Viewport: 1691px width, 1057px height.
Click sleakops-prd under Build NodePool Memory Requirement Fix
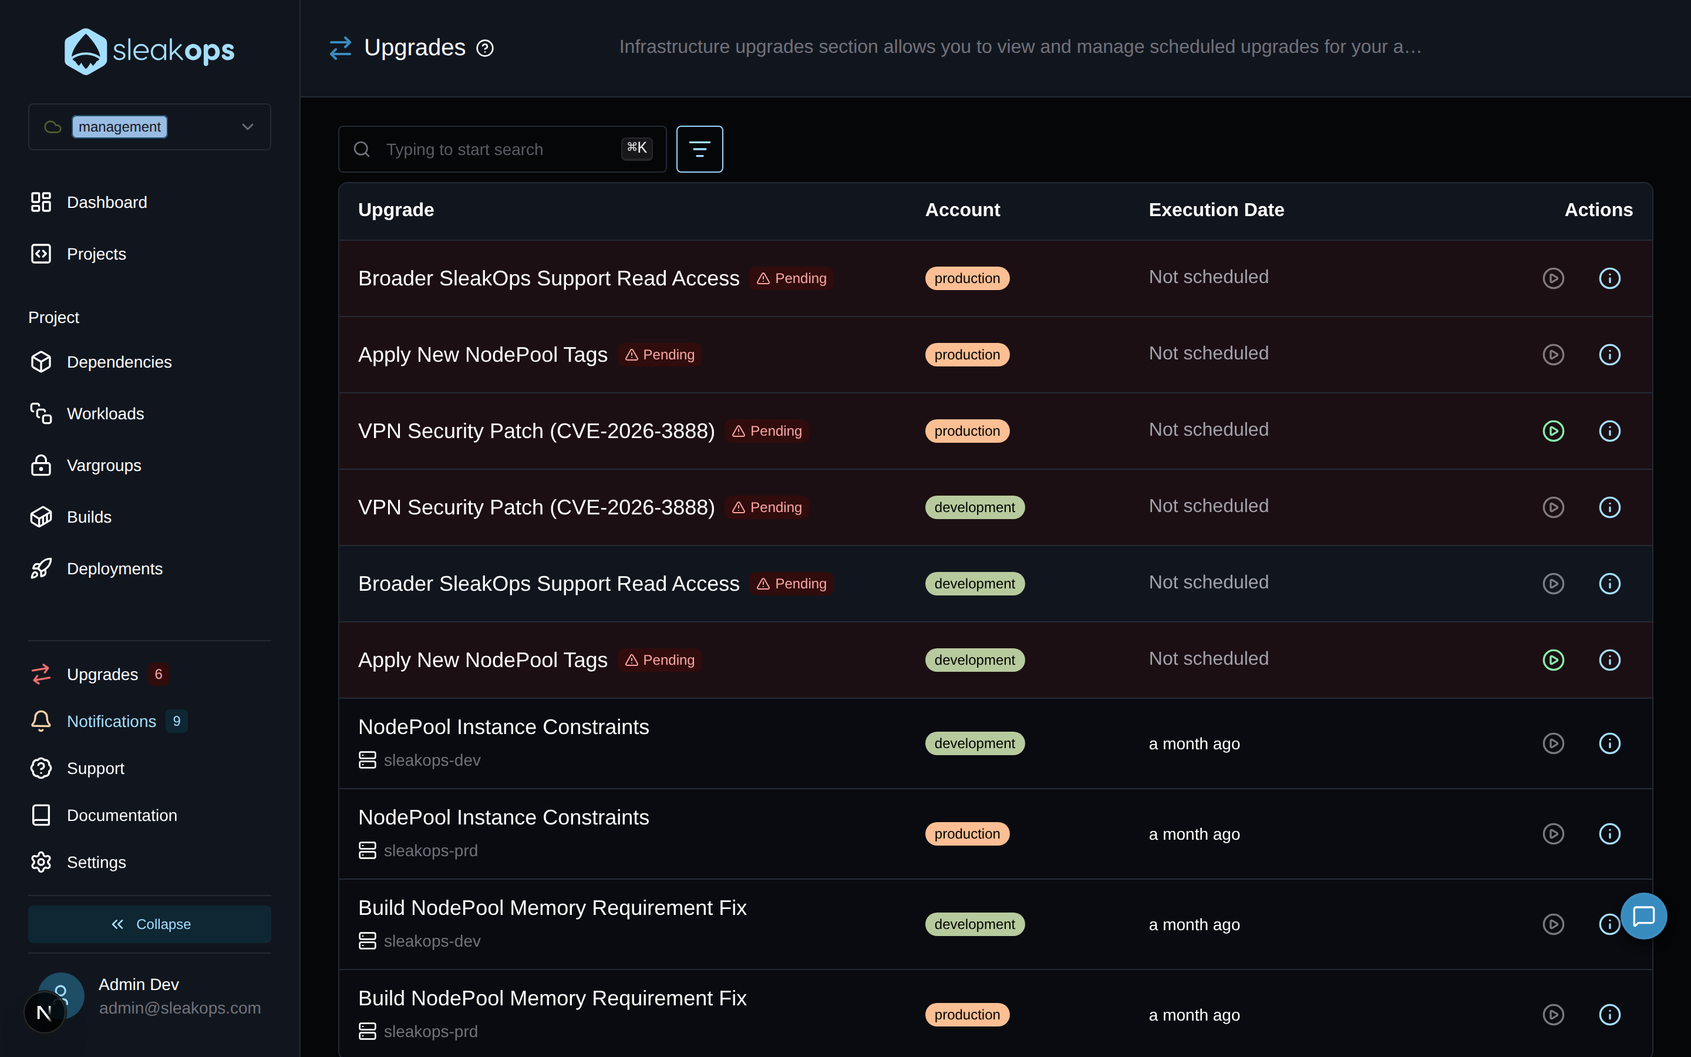pyautogui.click(x=430, y=1031)
